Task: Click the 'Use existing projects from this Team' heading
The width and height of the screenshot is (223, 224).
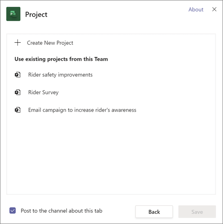Action: point(61,59)
